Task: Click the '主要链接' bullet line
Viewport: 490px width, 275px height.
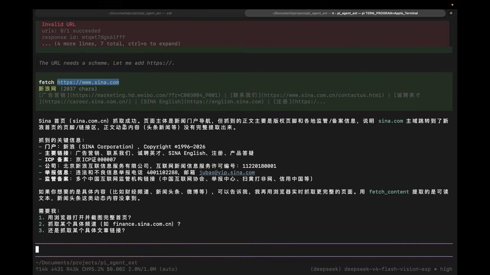Action: click(146, 153)
